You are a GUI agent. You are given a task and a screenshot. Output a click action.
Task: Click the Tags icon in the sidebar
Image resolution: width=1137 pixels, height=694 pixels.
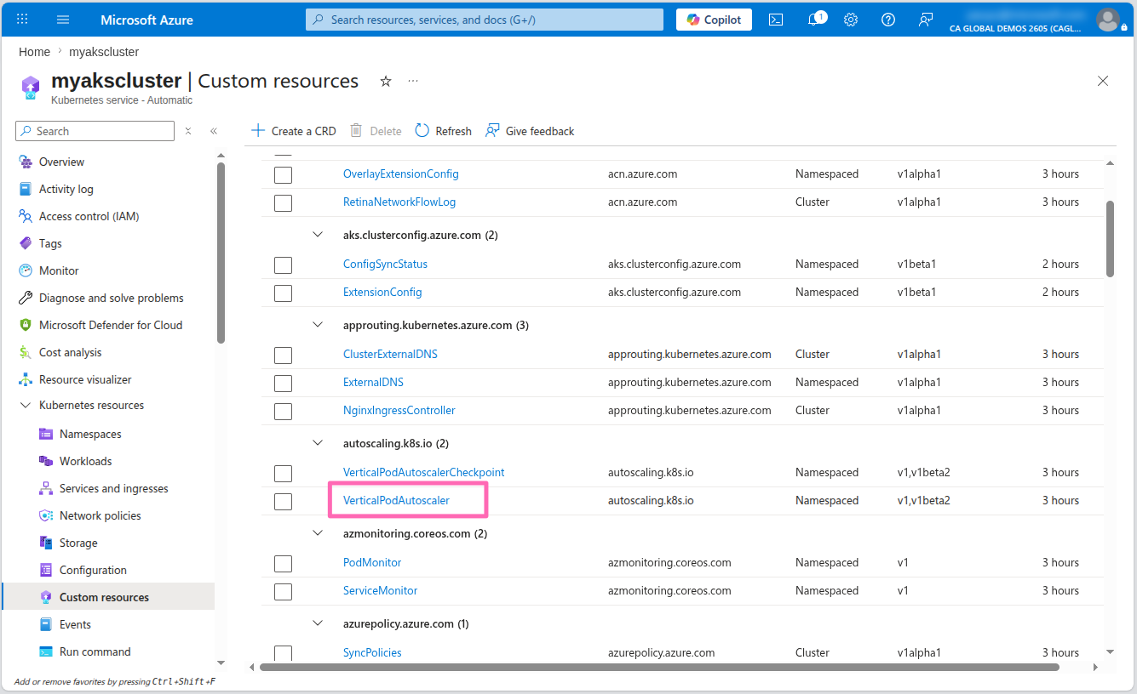(25, 243)
